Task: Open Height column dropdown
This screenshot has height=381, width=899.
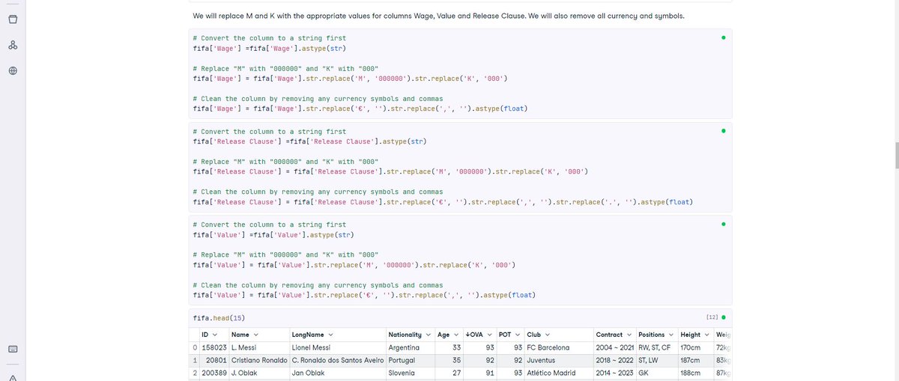Action: pos(708,335)
